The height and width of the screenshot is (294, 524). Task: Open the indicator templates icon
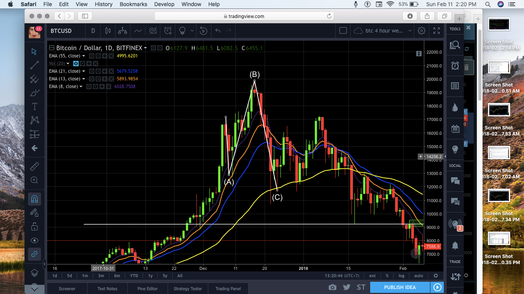(x=153, y=31)
